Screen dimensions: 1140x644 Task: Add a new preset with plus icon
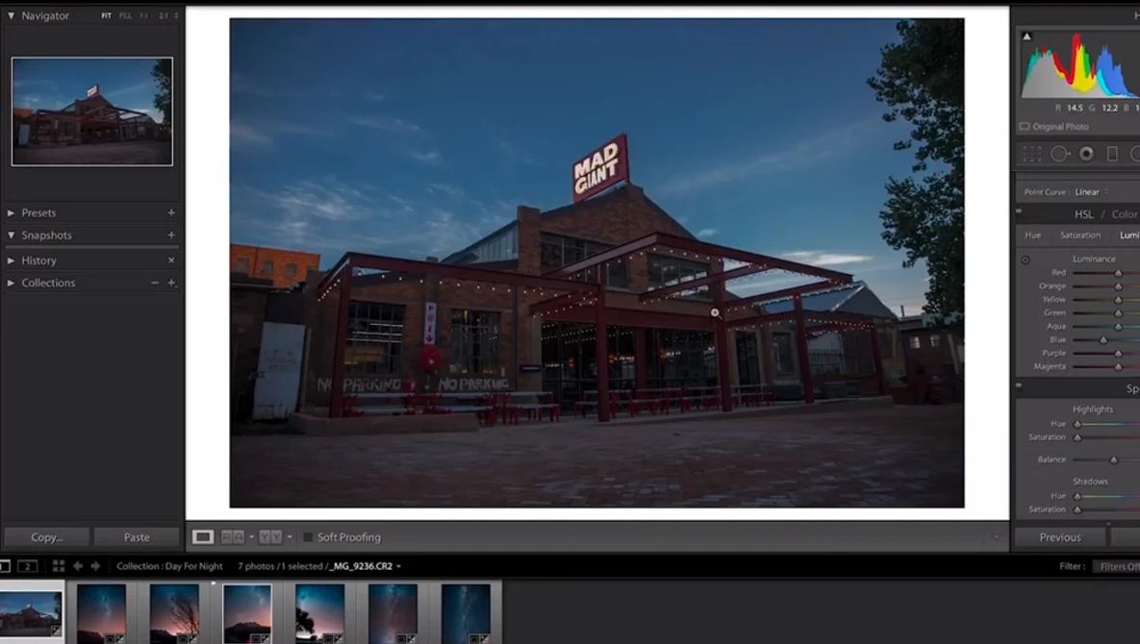coord(171,212)
